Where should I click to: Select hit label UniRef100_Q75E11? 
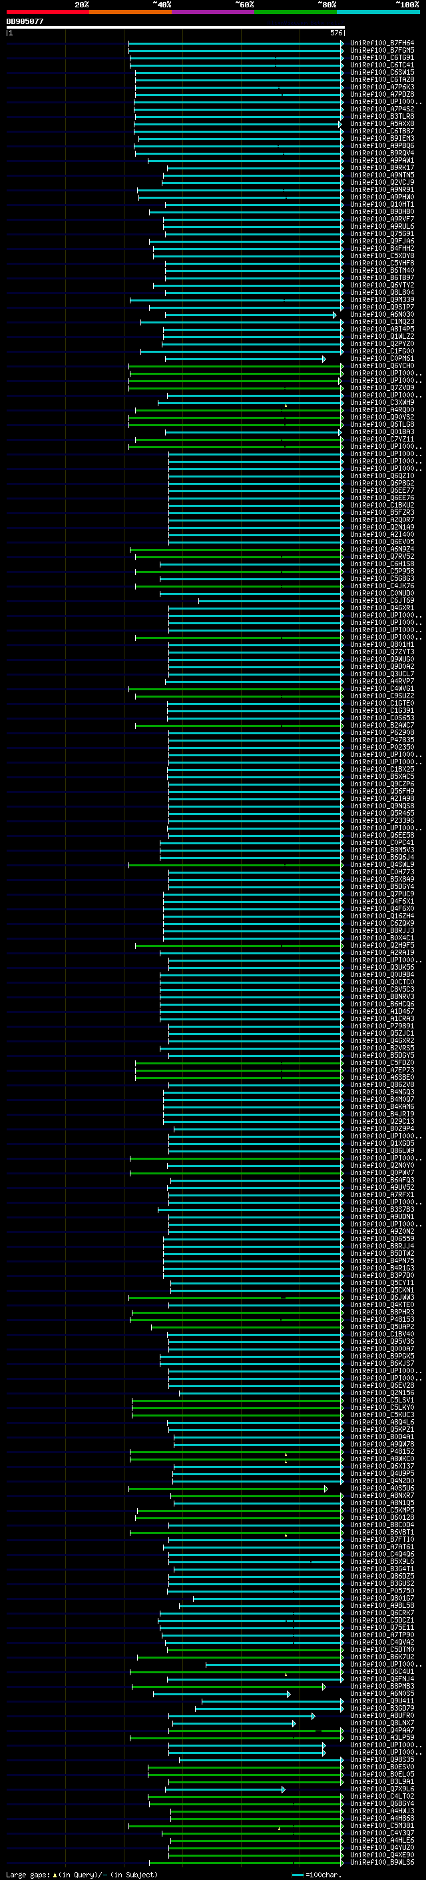tap(382, 1627)
